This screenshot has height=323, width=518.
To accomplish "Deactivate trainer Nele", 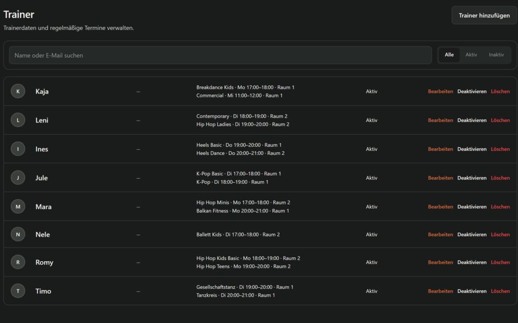I will click(472, 234).
